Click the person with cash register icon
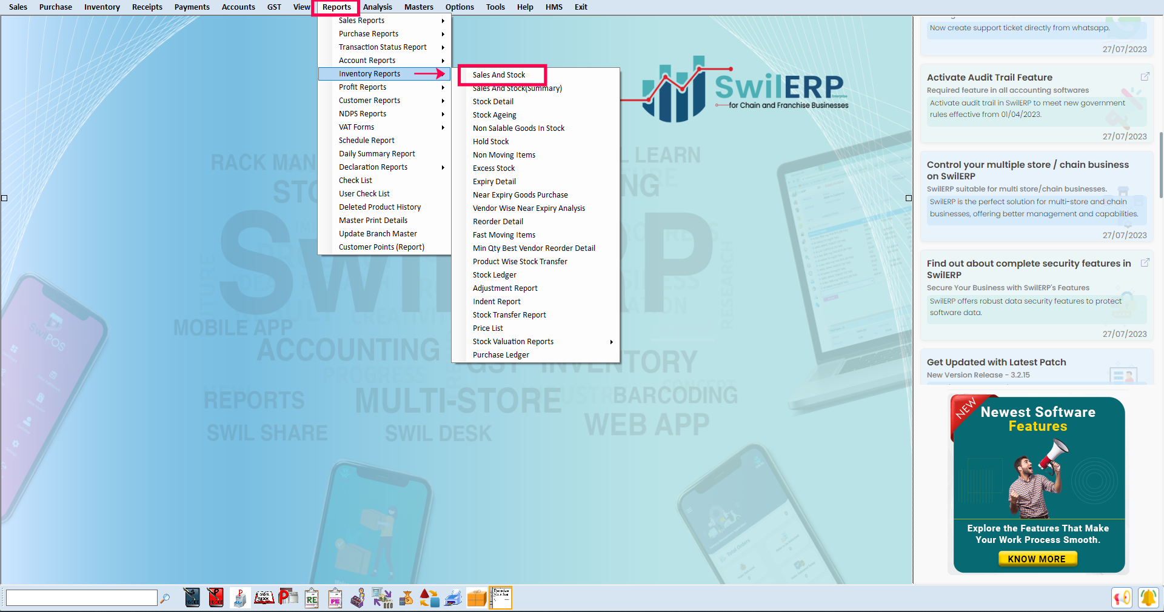Image resolution: width=1164 pixels, height=612 pixels. click(358, 598)
